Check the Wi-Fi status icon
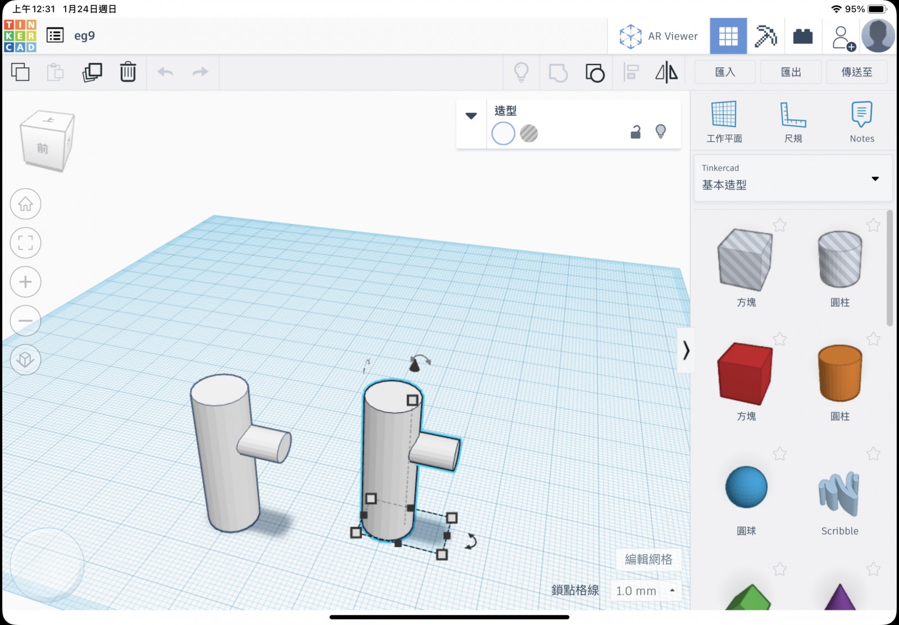The width and height of the screenshot is (899, 625). (836, 9)
